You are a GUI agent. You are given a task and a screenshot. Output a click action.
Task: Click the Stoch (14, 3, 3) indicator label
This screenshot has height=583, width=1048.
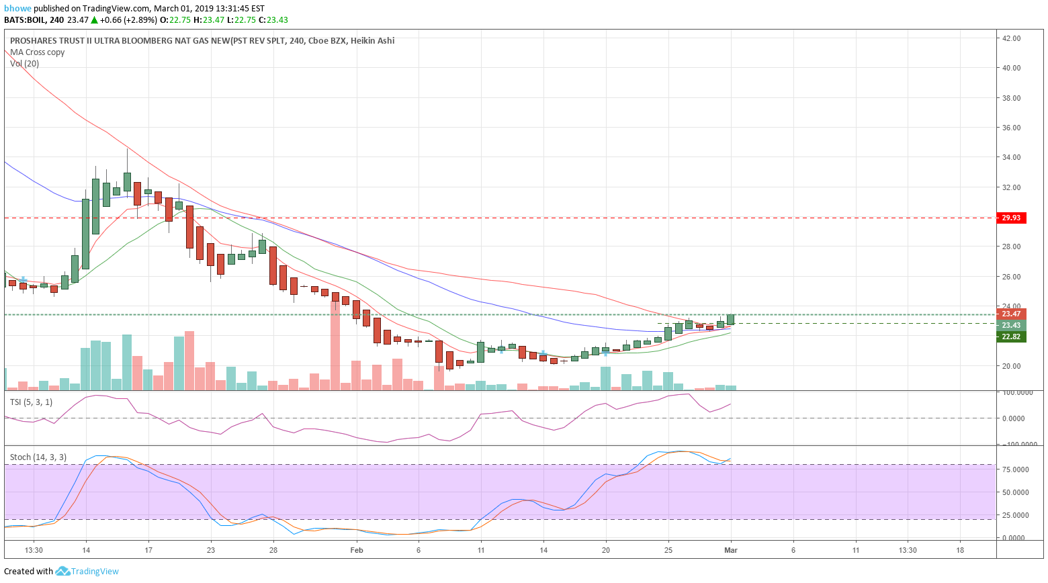pos(38,457)
